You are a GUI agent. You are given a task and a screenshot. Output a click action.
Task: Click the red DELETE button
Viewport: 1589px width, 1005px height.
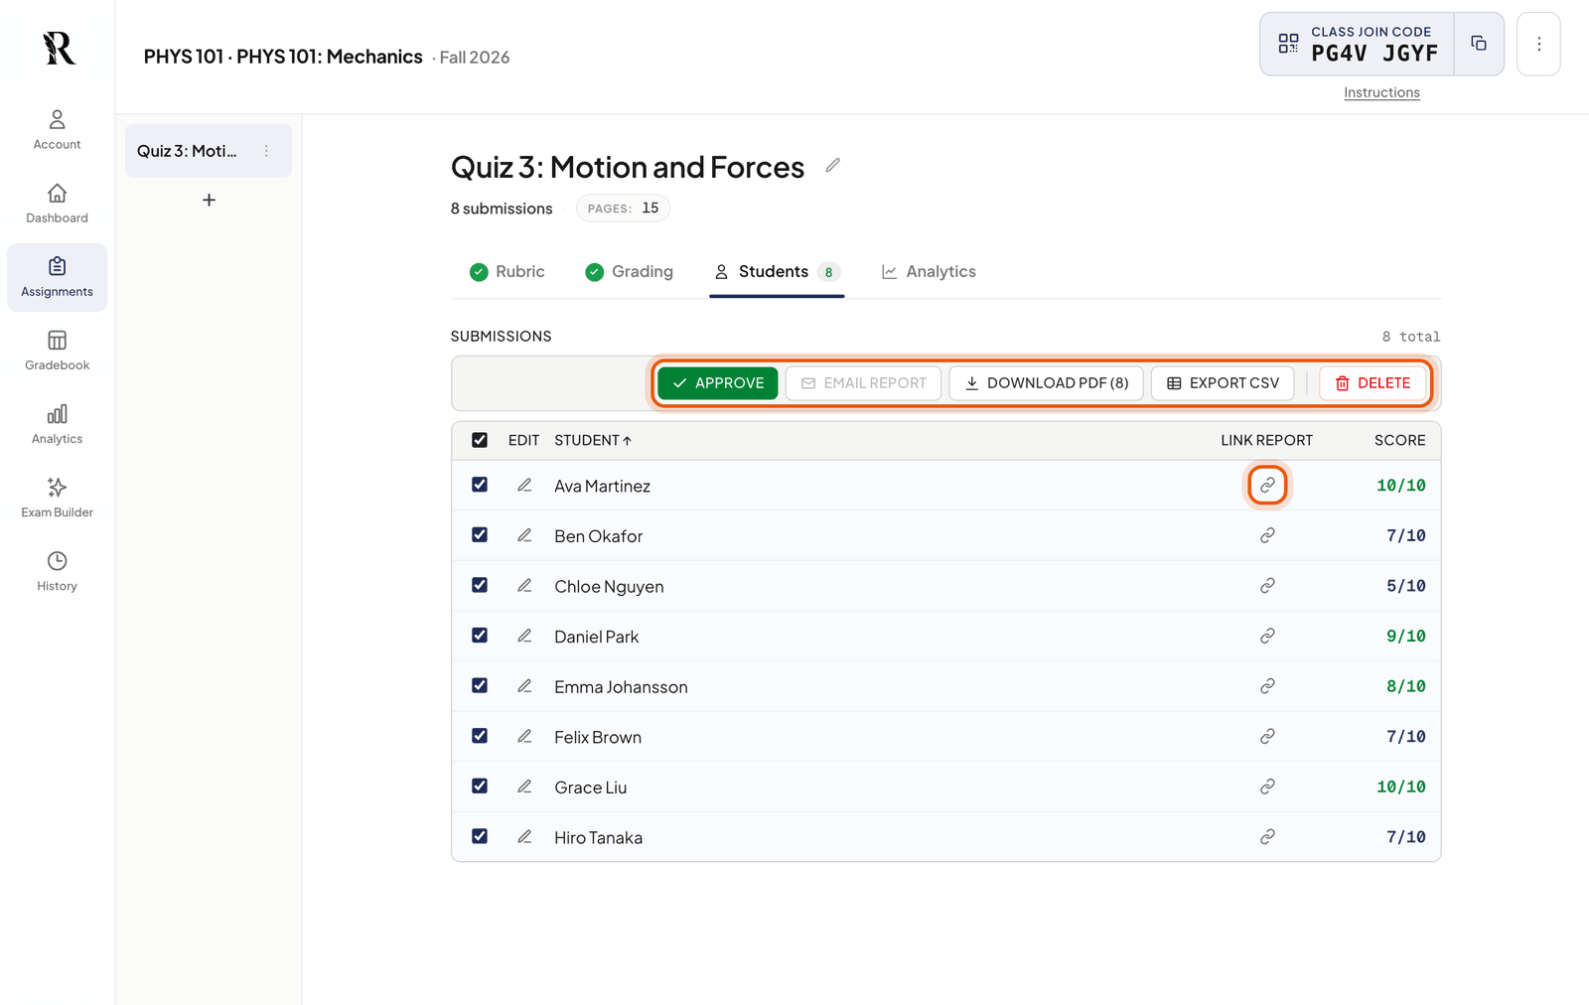(1372, 383)
